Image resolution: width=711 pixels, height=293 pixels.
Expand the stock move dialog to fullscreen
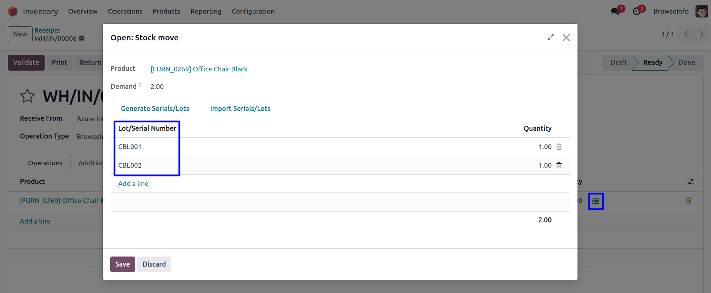click(550, 38)
